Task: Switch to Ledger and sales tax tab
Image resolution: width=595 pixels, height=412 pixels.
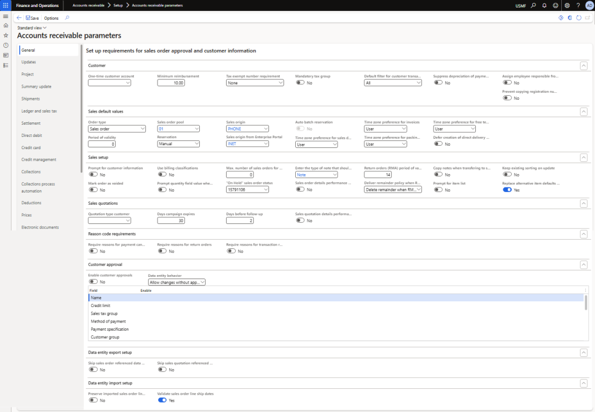Action: click(x=39, y=111)
